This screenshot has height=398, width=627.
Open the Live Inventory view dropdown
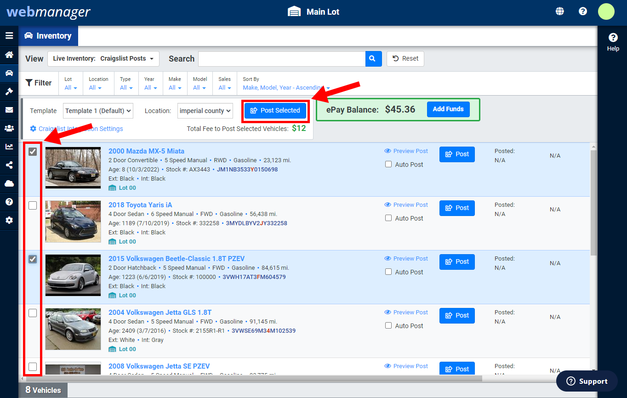tap(103, 59)
